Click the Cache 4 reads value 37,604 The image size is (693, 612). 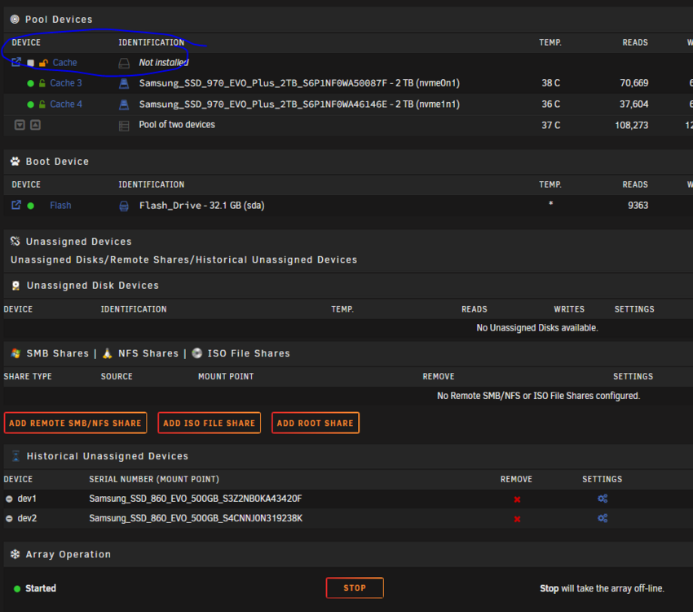coord(633,104)
